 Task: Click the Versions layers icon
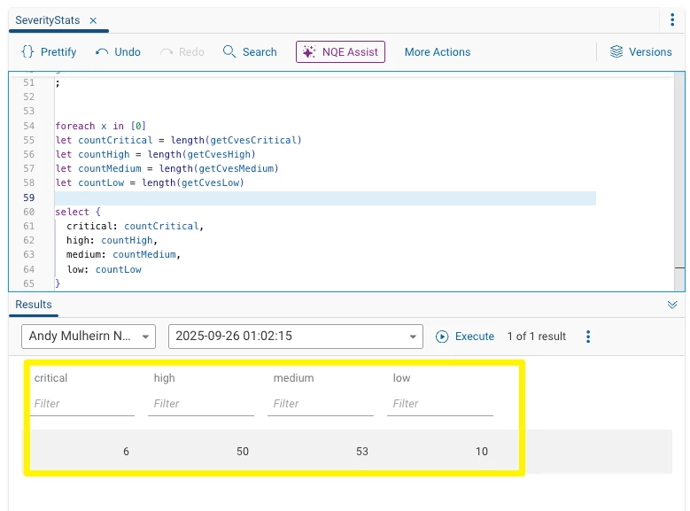coord(616,51)
